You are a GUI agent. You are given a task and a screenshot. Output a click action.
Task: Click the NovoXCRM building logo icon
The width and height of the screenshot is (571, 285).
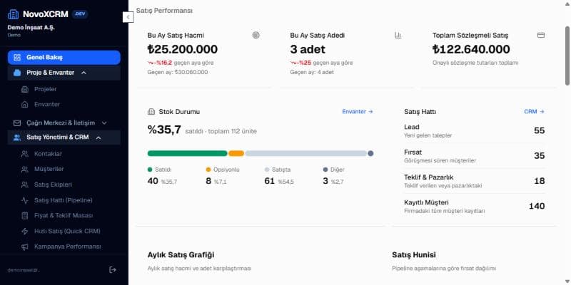coord(13,14)
